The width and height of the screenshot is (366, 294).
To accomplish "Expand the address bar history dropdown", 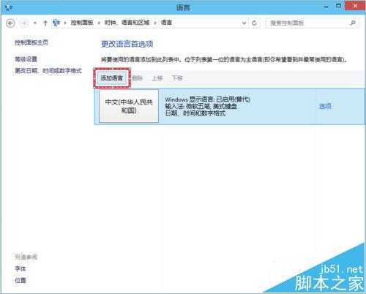I will [x=244, y=23].
